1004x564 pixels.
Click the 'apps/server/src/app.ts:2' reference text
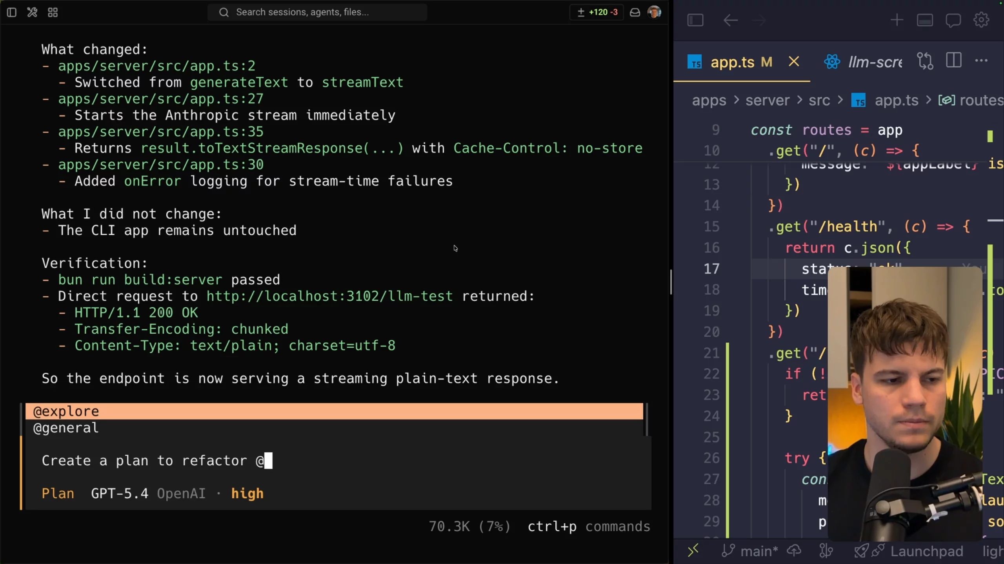click(x=157, y=66)
